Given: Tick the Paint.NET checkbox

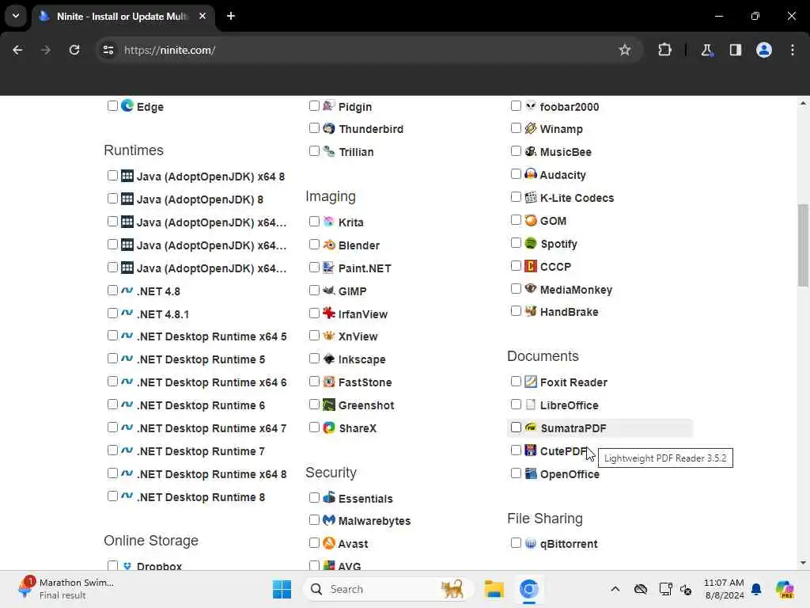Looking at the screenshot, I should (314, 268).
